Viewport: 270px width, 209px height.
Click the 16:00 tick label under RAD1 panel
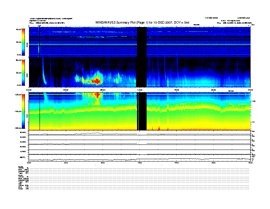pyautogui.click(x=177, y=90)
